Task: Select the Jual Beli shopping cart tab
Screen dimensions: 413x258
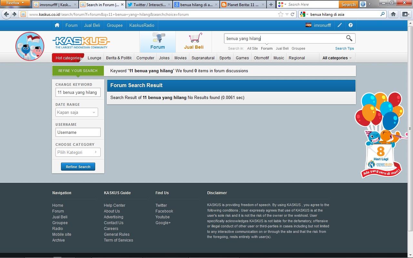Action: (194, 42)
